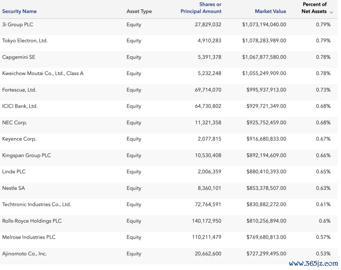The image size is (341, 270).
Task: Toggle the sort arrow beside Net Assets
Action: [331, 12]
